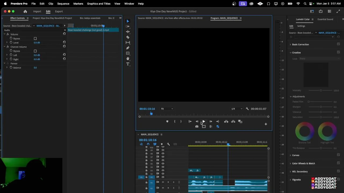Select the Pen tool
The image size is (344, 193).
(128, 48)
